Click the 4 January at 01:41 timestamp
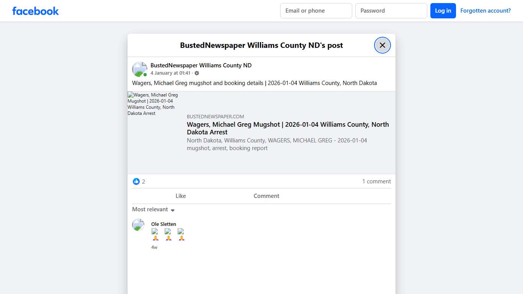The height and width of the screenshot is (294, 523). (x=170, y=73)
